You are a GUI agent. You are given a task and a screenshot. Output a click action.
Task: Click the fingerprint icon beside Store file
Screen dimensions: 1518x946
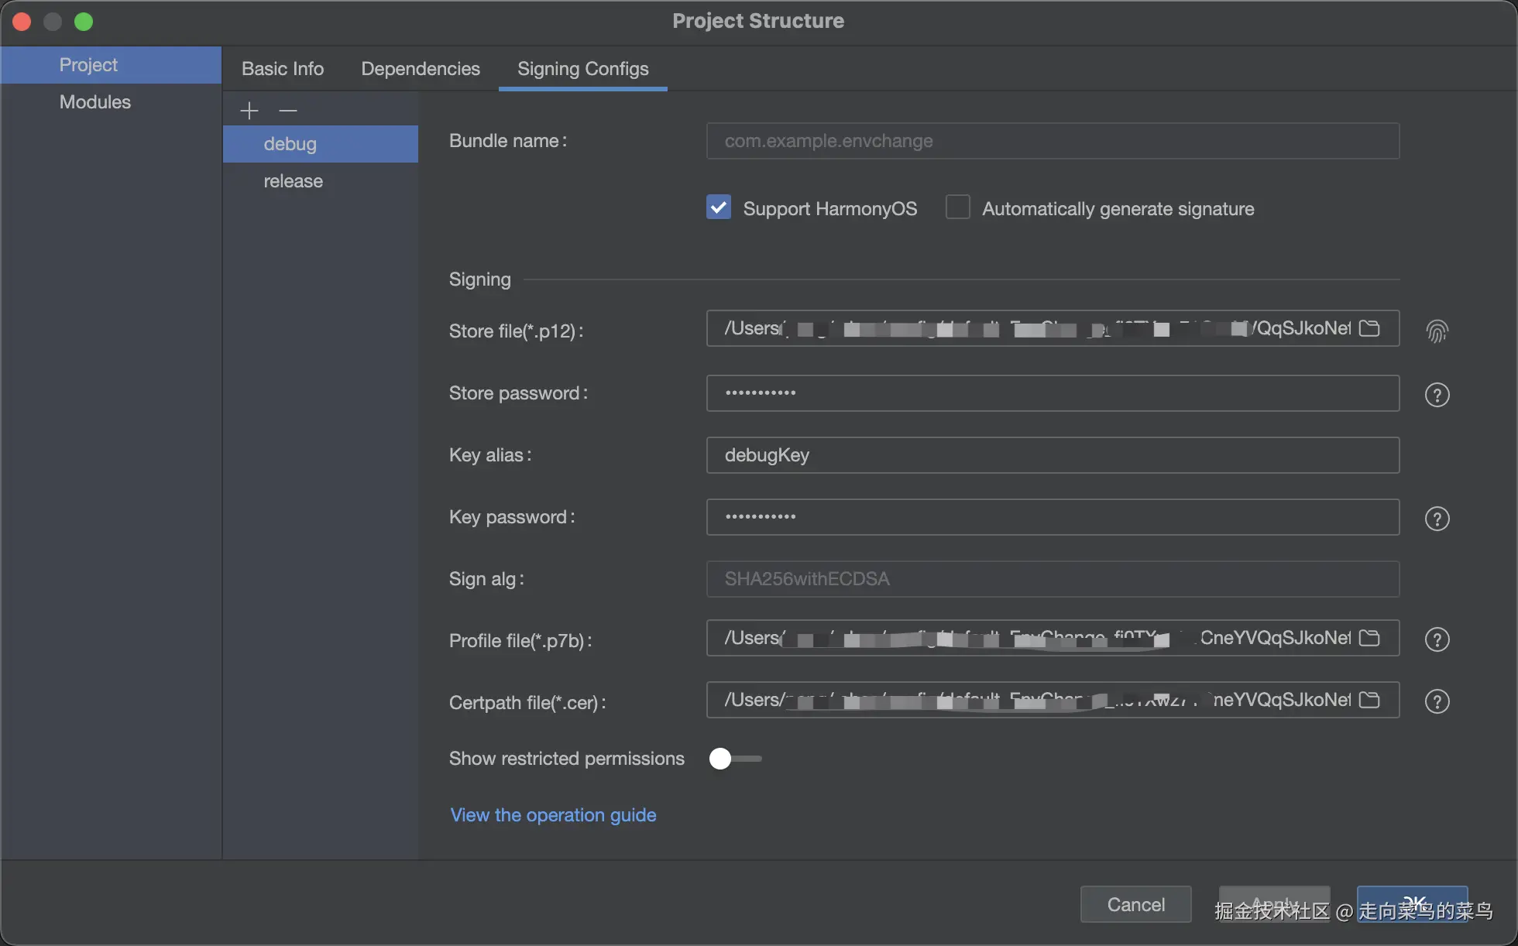click(1437, 331)
